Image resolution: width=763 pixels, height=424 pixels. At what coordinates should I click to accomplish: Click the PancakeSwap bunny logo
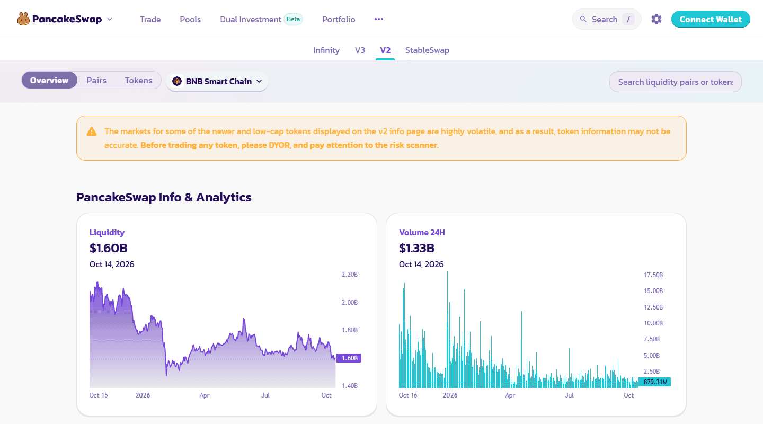[23, 19]
